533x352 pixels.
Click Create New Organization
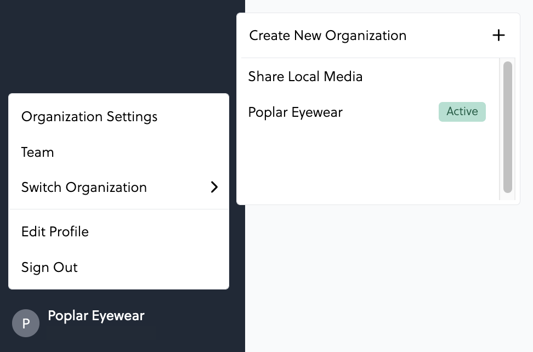(x=378, y=36)
